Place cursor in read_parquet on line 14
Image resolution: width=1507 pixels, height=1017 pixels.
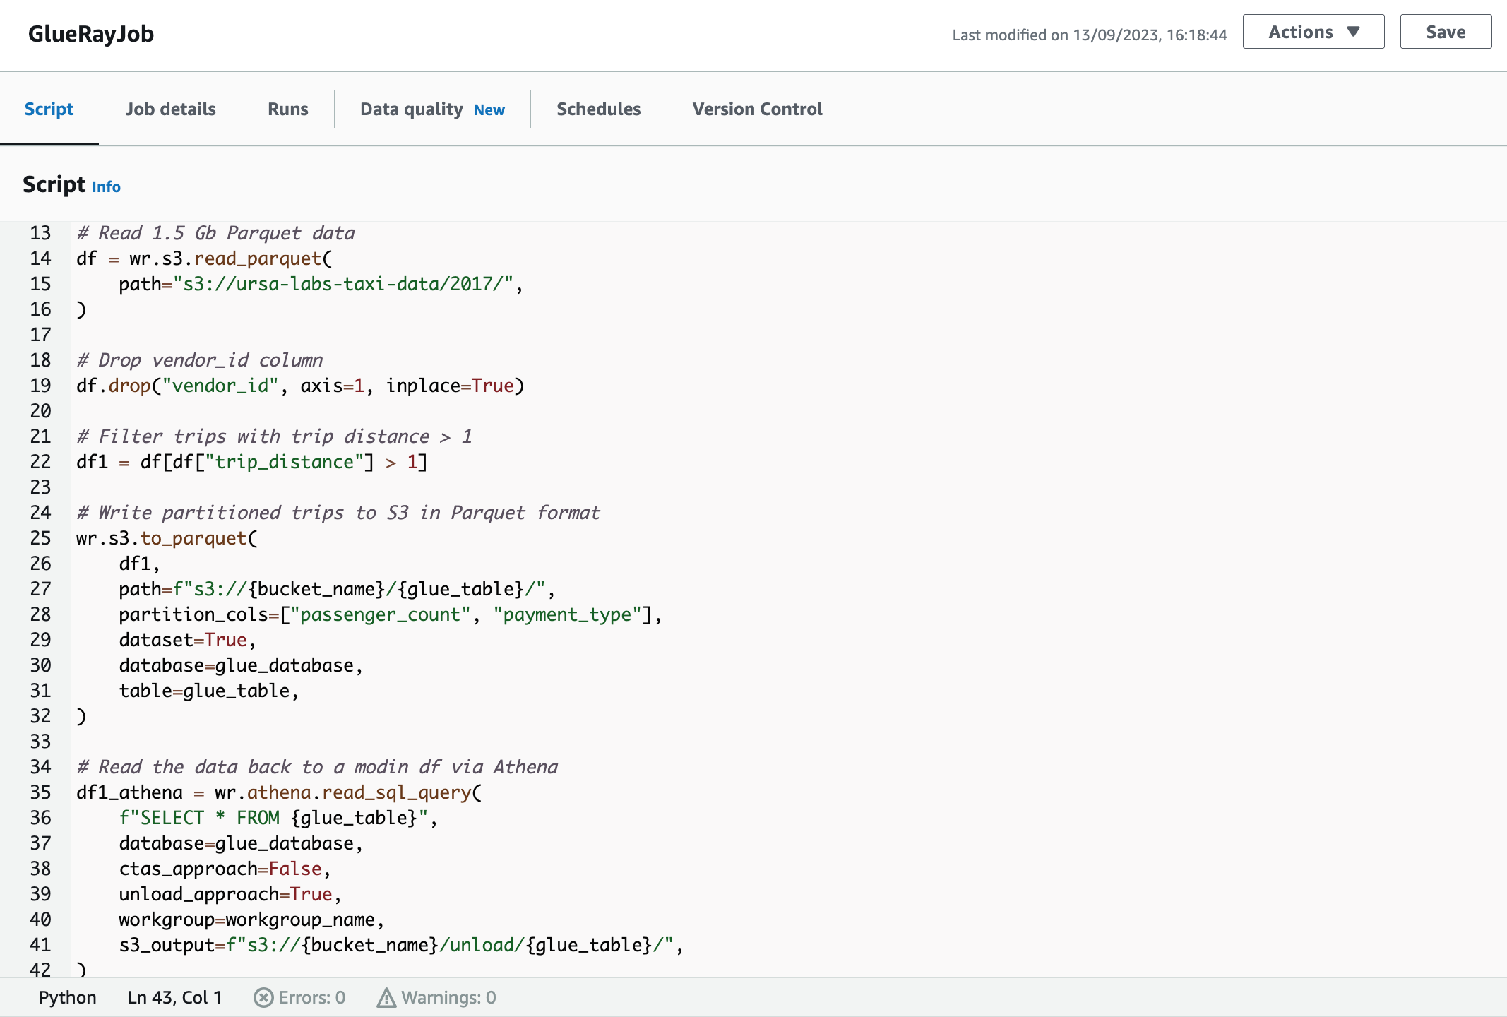[x=258, y=258]
